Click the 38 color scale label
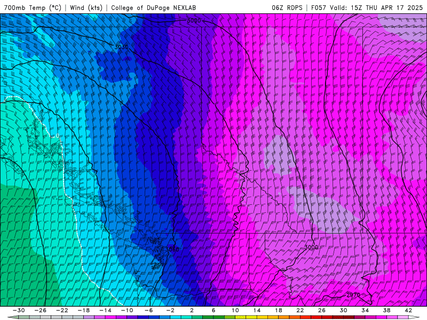The width and height of the screenshot is (427, 320). [386, 310]
